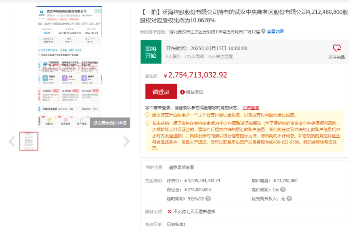Click the 25人关注提醒 count

tap(220, 57)
